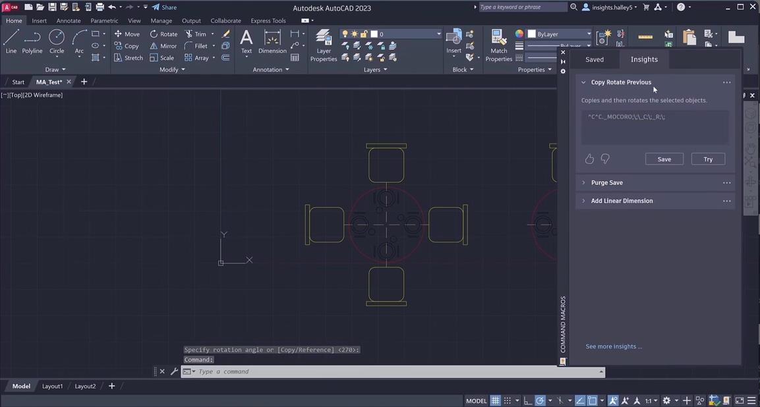
Task: Toggle polar tracking in status bar
Action: point(539,400)
